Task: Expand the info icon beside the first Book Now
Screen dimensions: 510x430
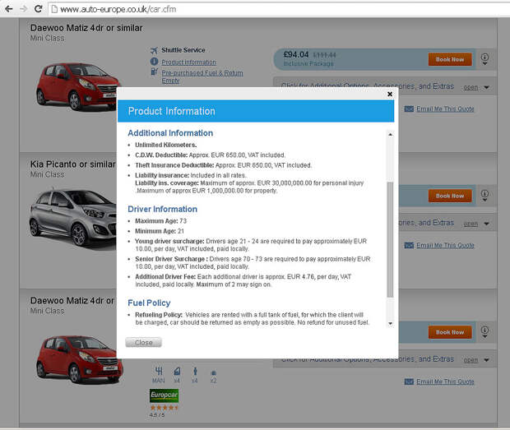Action: 484,59
